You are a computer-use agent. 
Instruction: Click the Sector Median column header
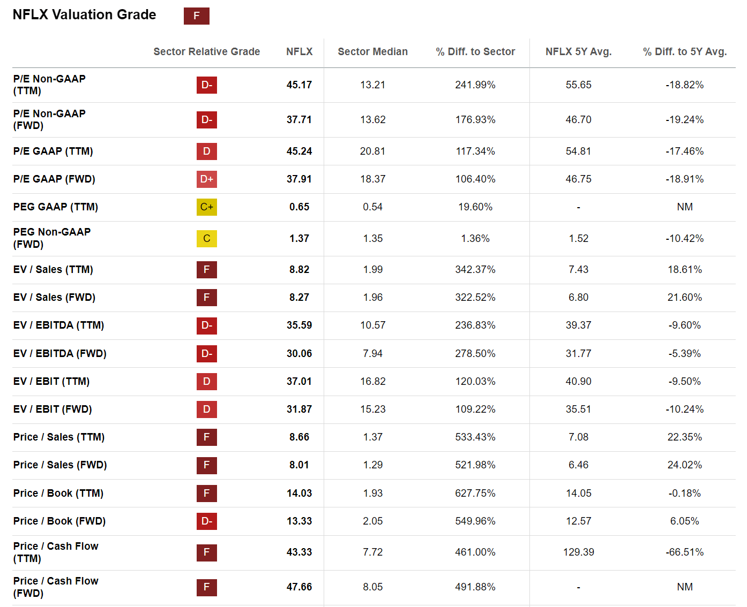tap(372, 52)
